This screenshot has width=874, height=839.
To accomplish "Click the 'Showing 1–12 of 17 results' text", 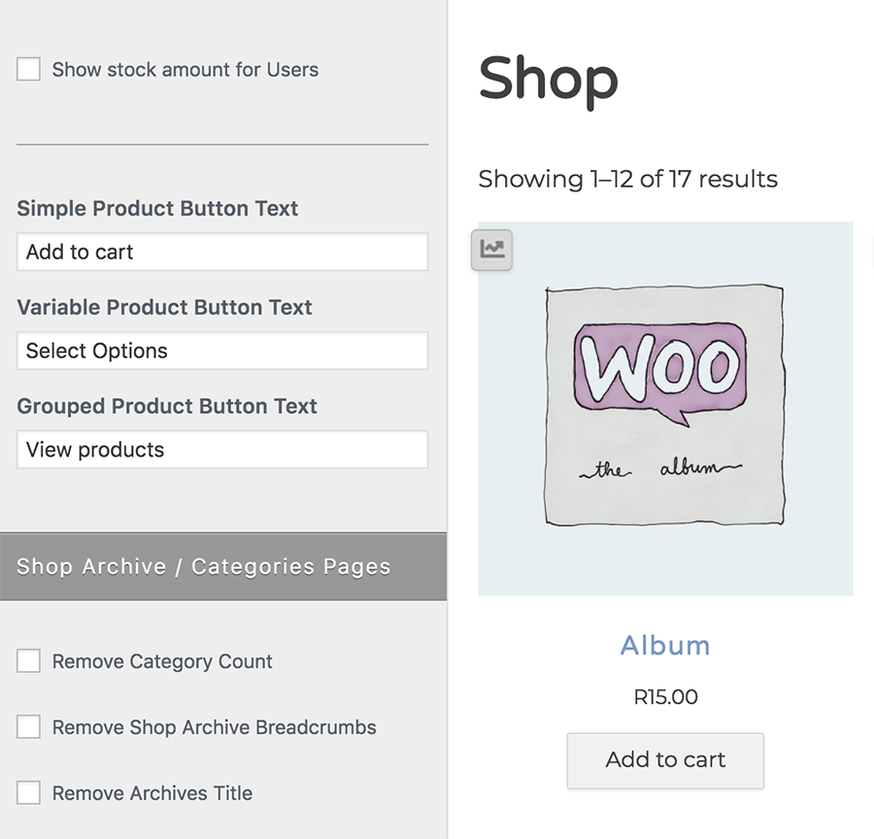I will (627, 179).
